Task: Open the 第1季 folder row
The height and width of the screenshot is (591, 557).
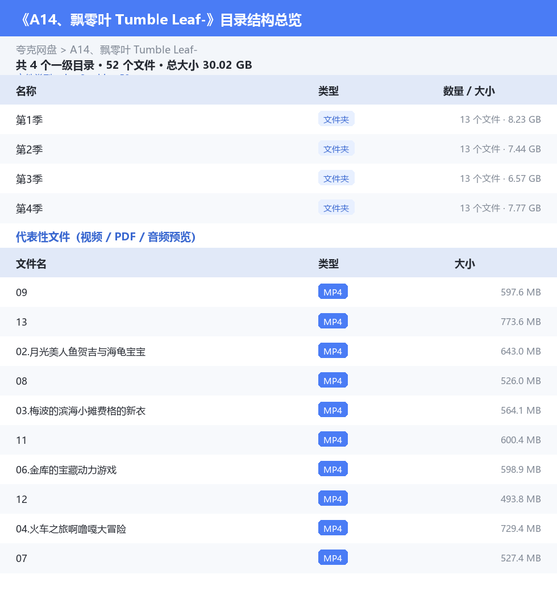Action: (x=278, y=119)
